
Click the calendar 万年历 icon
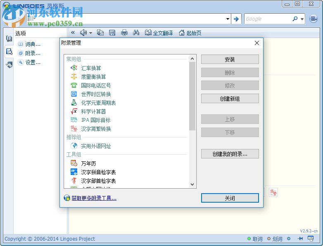pyautogui.click(x=74, y=163)
